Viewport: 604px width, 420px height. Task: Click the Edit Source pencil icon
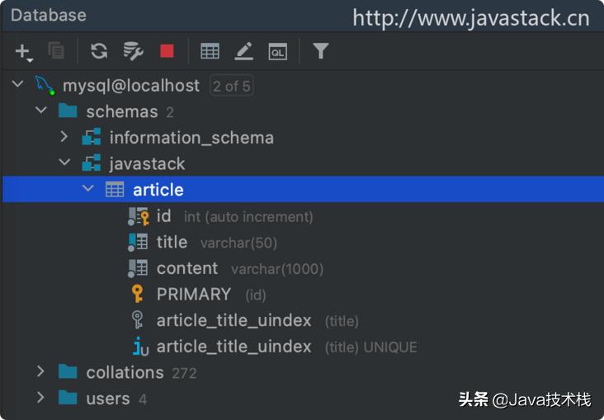point(244,51)
